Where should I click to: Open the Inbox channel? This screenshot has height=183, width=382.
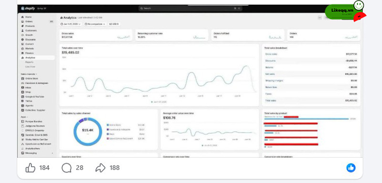(28, 87)
